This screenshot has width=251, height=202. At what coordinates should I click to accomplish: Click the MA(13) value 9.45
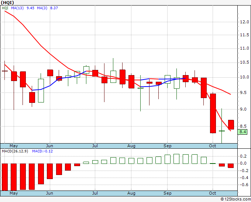tap(30, 8)
